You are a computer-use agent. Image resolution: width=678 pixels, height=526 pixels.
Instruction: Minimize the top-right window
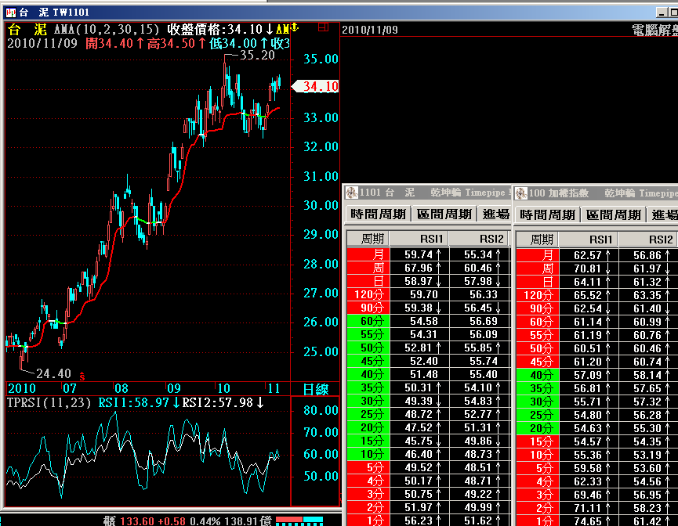point(660,13)
